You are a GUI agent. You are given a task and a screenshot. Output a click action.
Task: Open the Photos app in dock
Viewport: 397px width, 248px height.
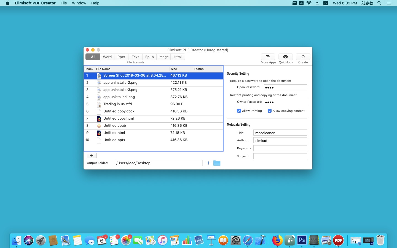[x=126, y=240]
